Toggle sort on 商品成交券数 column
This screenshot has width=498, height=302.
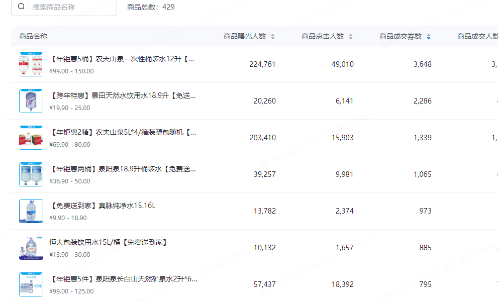tap(428, 37)
